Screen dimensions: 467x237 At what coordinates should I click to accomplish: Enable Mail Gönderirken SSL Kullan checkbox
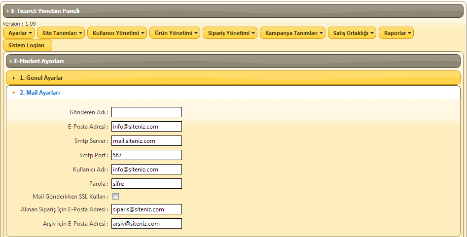115,197
